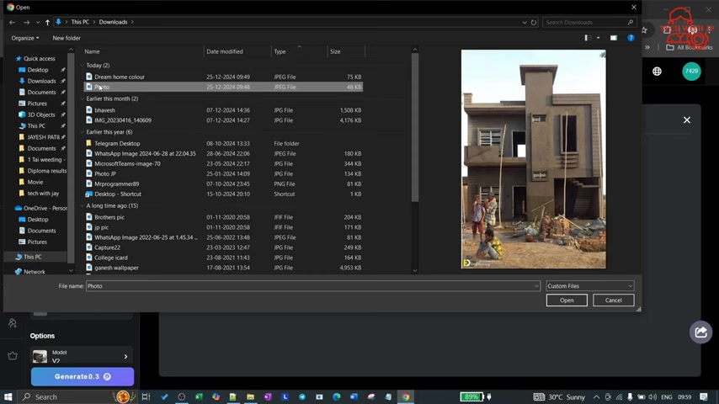Image resolution: width=719 pixels, height=404 pixels.
Task: Select OneDrive in the navigation pane
Action: pos(41,208)
